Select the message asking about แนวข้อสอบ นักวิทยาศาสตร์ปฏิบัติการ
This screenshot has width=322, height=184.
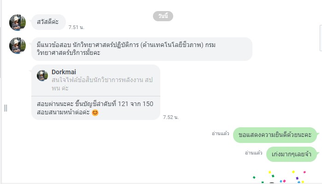pos(142,49)
